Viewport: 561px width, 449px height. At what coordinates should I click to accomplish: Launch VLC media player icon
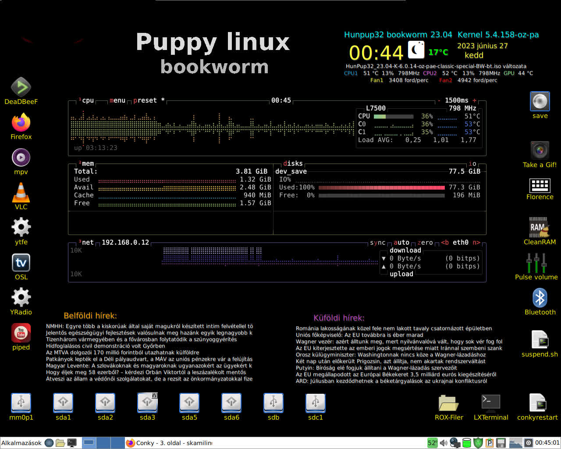[21, 192]
